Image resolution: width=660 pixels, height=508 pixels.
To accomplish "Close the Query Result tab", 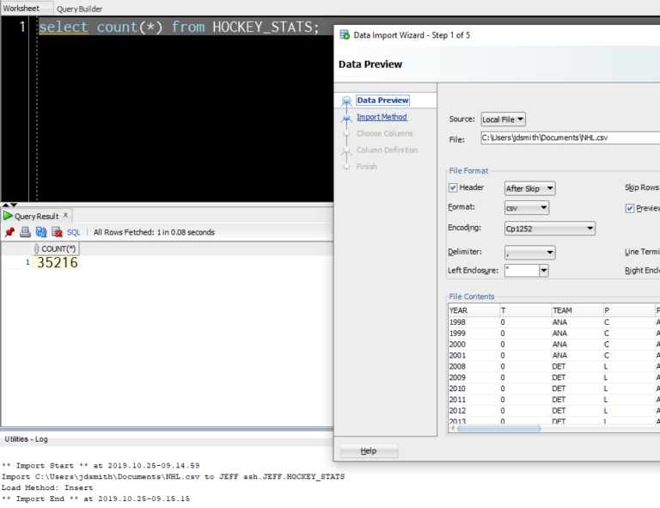I will (x=65, y=216).
